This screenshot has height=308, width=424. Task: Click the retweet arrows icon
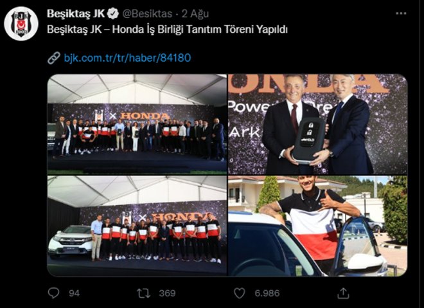(143, 293)
